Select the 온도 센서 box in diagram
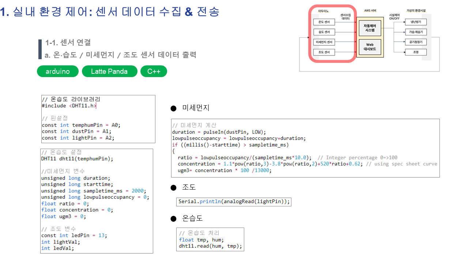Screen dimensions: 468x263 point(324,22)
